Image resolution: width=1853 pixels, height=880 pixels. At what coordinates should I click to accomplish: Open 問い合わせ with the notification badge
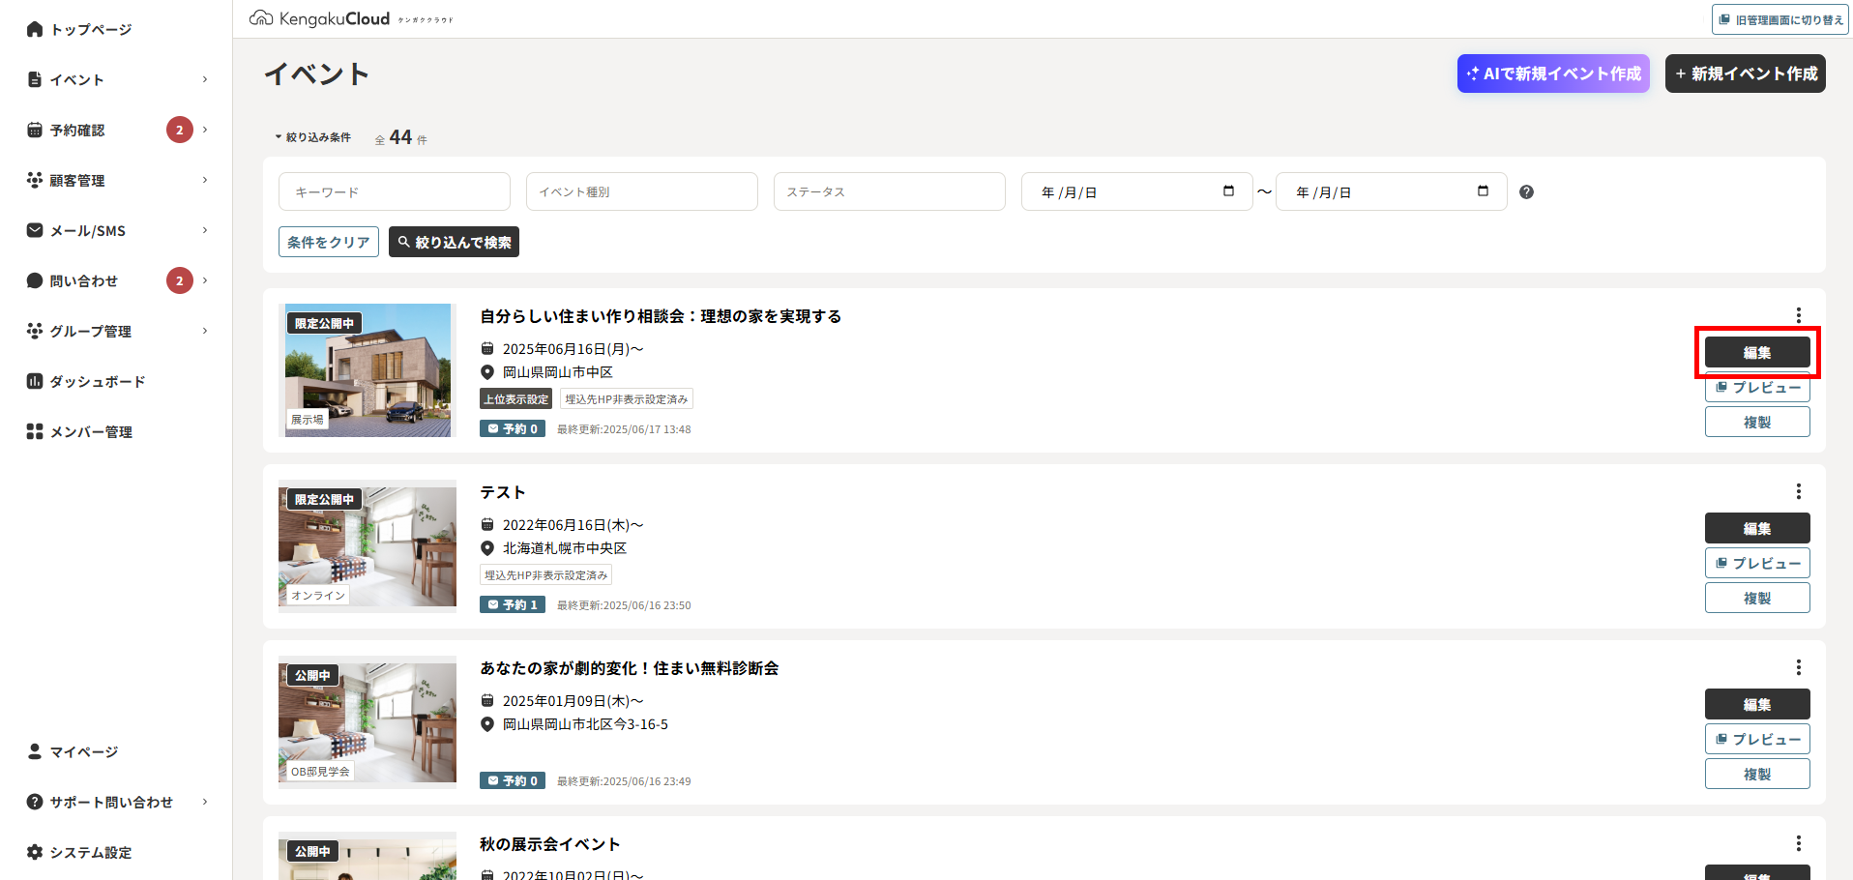pyautogui.click(x=85, y=280)
